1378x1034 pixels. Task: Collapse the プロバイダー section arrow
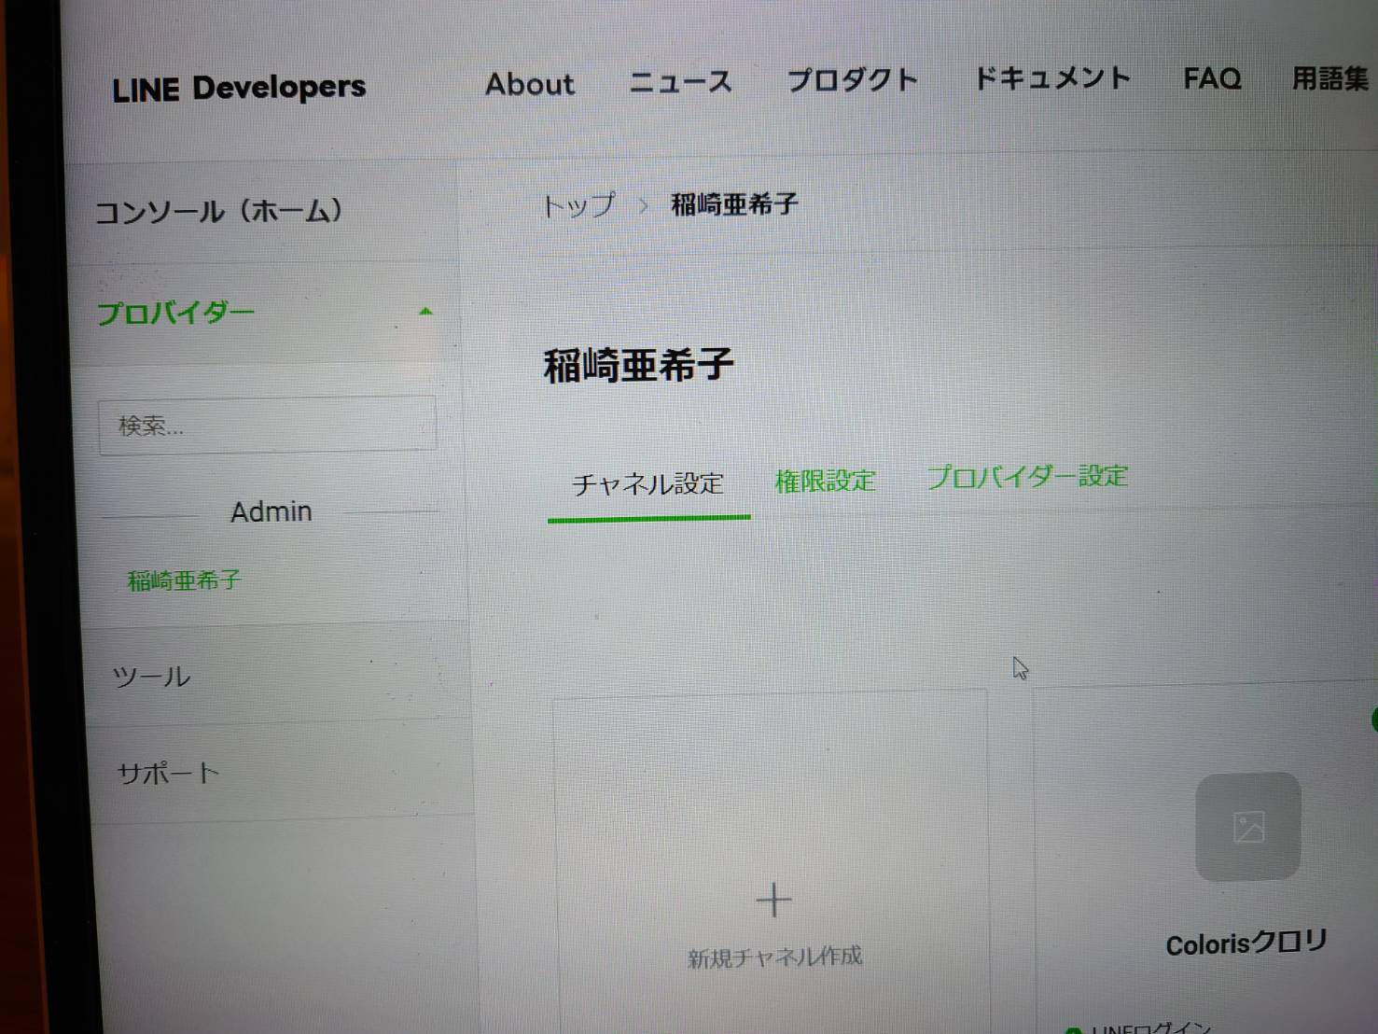(x=426, y=312)
